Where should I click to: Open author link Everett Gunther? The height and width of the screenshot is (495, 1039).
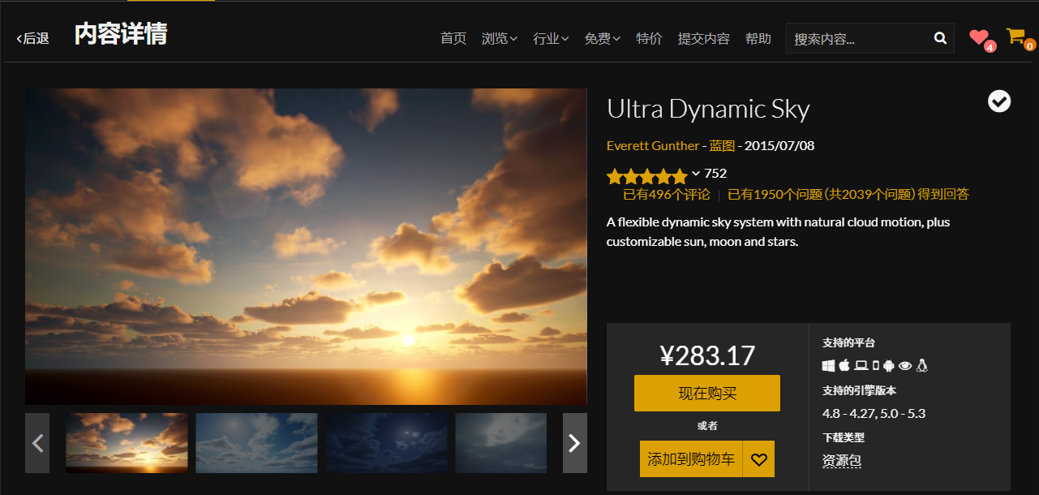pos(653,145)
